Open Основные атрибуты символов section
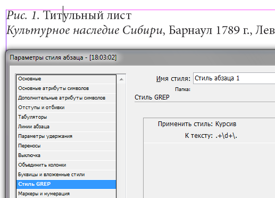 66,88
